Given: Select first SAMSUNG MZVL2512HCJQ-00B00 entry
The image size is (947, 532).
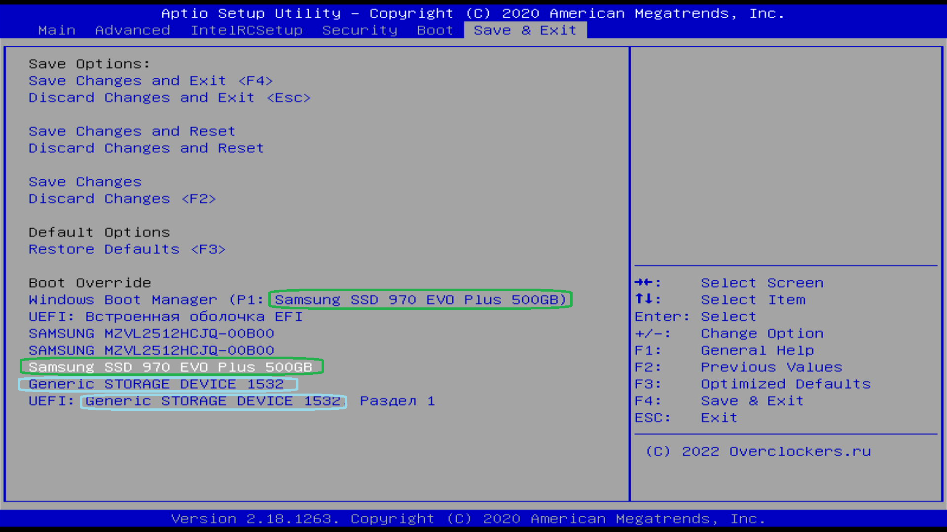Looking at the screenshot, I should (151, 333).
